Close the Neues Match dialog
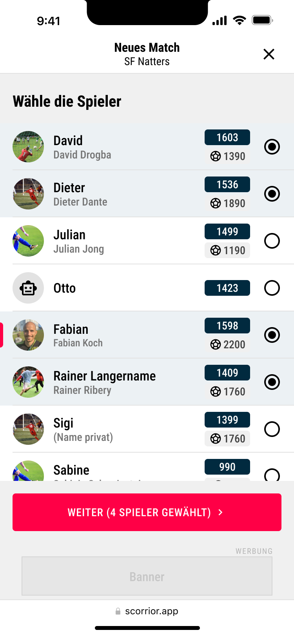 point(269,54)
